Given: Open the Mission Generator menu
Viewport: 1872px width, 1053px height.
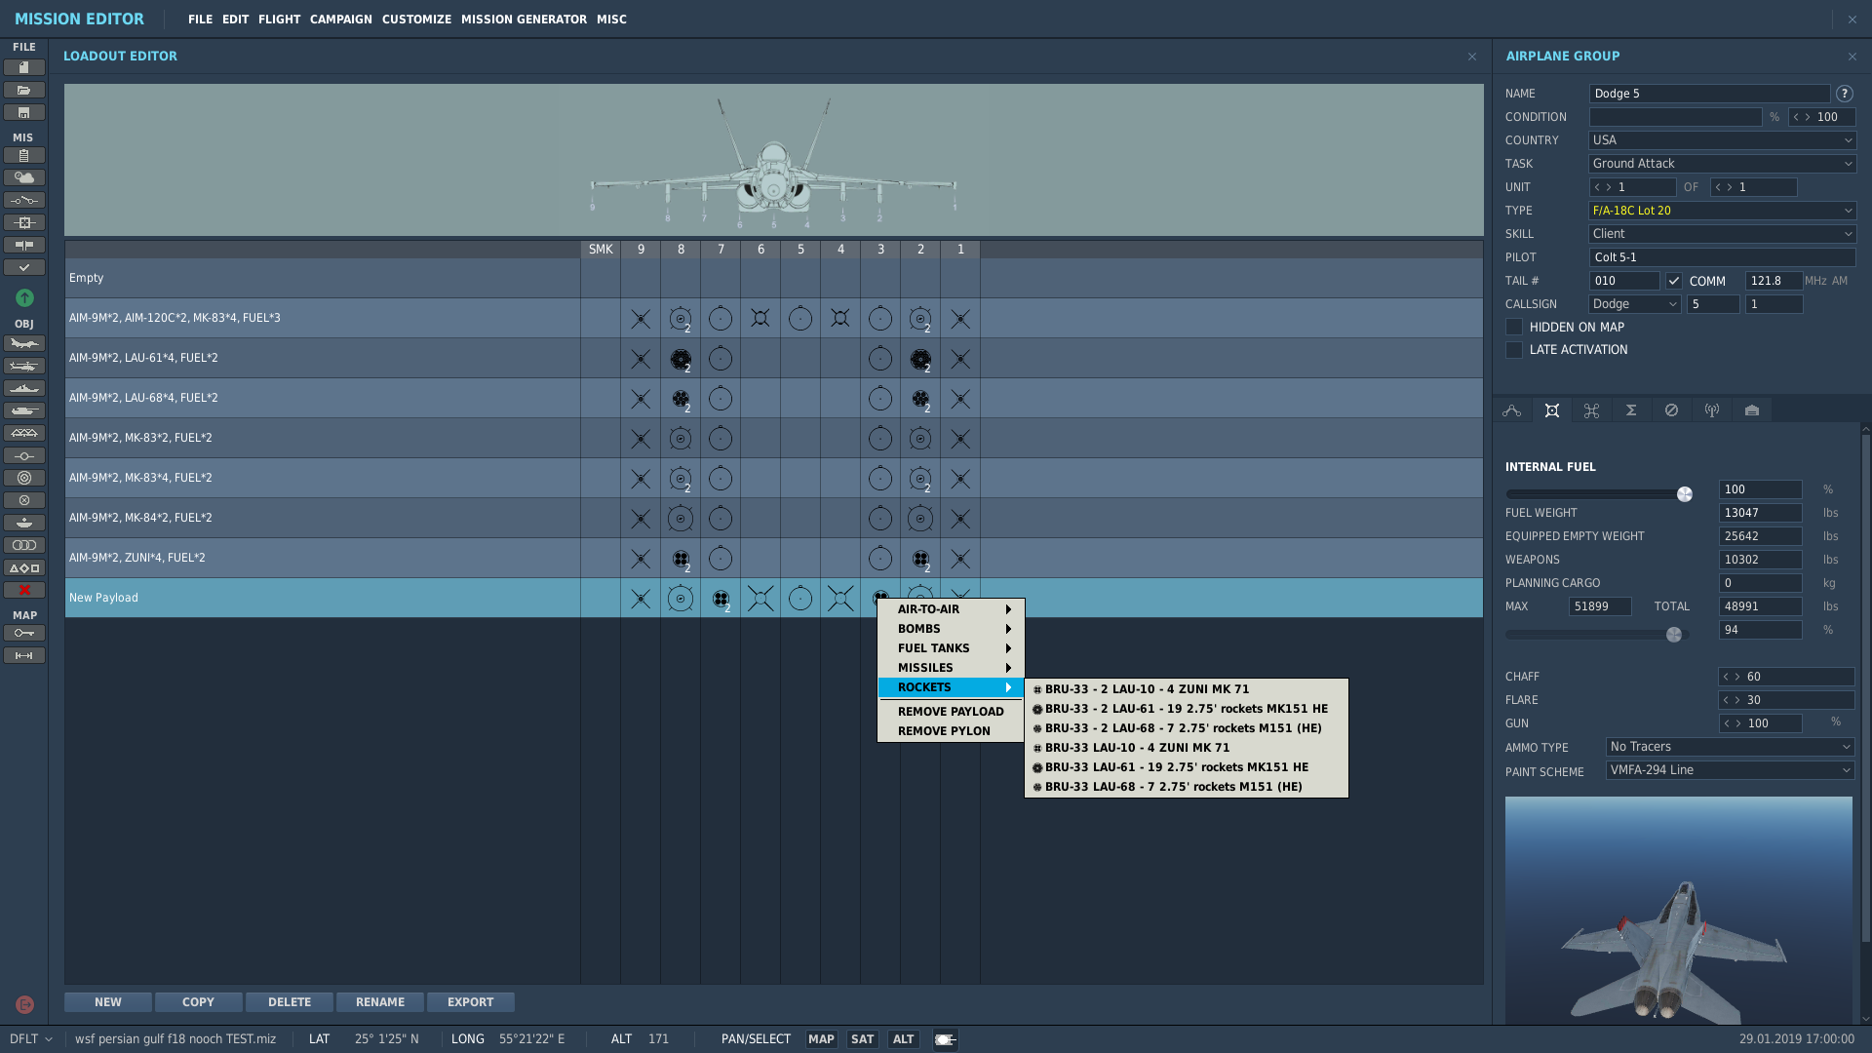Looking at the screenshot, I should point(524,19).
